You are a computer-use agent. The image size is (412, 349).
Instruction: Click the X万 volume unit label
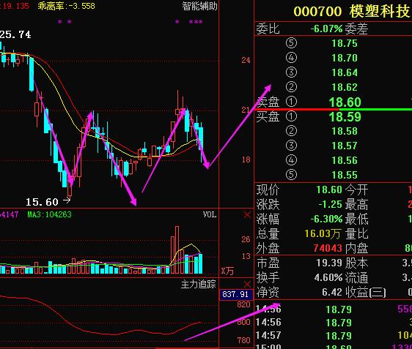pos(227,271)
